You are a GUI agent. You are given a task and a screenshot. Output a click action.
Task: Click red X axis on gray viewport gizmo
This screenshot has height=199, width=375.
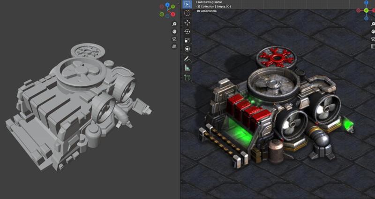(x=173, y=15)
